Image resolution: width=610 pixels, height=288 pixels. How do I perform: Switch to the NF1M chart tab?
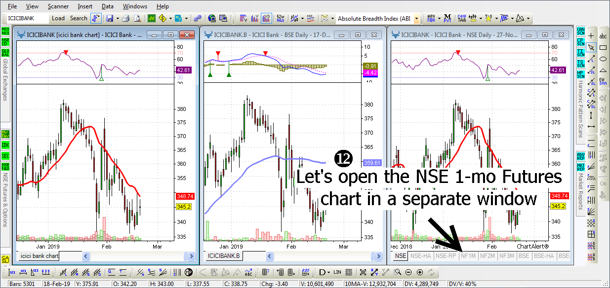click(x=468, y=256)
